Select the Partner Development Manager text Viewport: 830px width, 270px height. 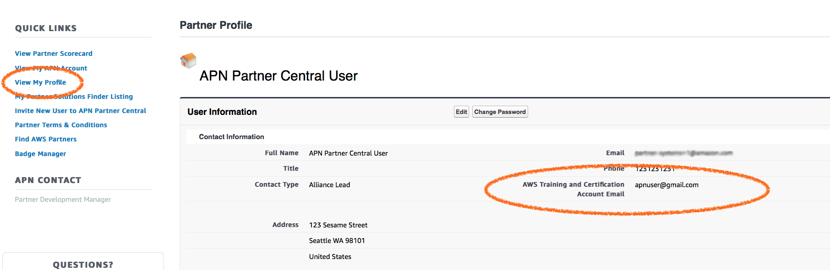pos(63,200)
